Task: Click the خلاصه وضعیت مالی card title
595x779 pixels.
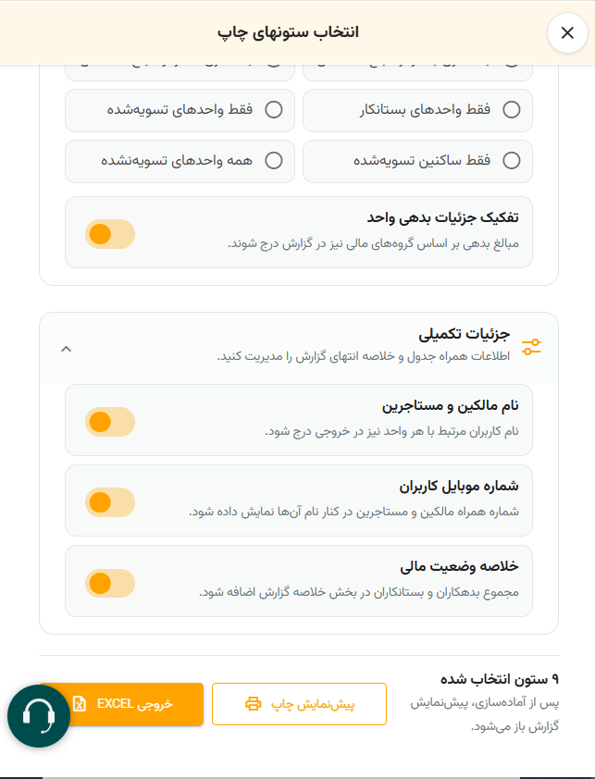Action: (x=459, y=566)
